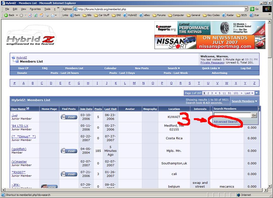Expand the address bar URL dropdown
The height and width of the screenshot is (198, 273).
click(x=246, y=9)
